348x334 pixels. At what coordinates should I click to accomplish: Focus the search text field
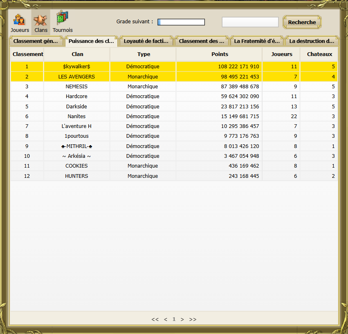[250, 22]
